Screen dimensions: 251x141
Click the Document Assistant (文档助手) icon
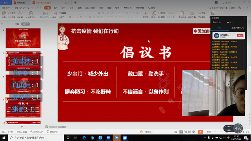[x=182, y=13]
